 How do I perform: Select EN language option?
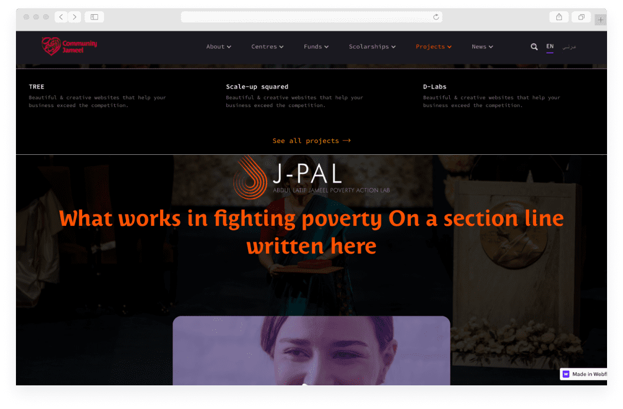tap(550, 47)
